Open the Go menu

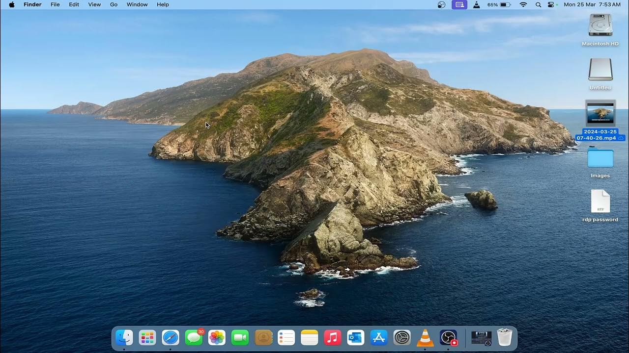pyautogui.click(x=114, y=4)
